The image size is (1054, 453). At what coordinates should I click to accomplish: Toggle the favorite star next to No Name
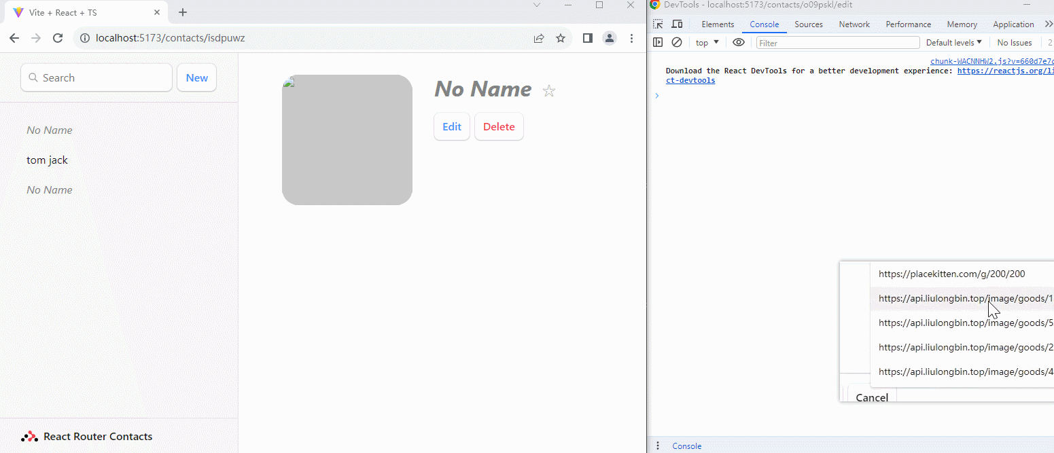[549, 91]
